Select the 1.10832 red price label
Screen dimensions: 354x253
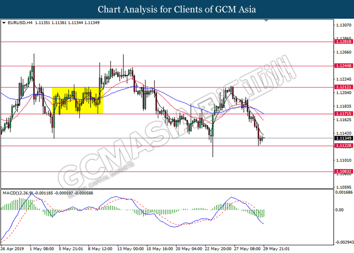point(343,172)
